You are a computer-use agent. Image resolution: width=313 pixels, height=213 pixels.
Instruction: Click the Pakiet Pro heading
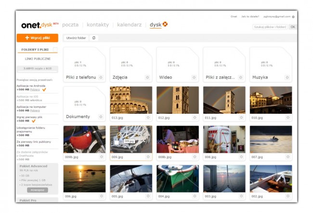[28, 200]
